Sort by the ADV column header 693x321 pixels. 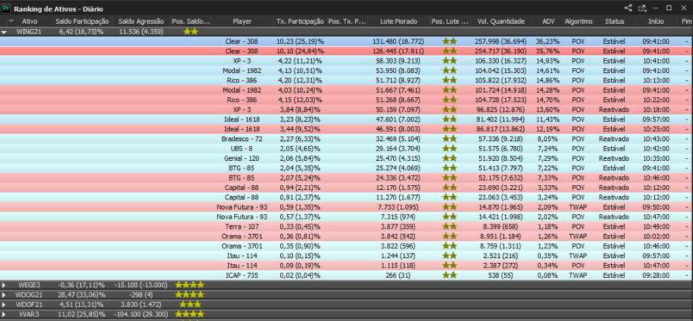pyautogui.click(x=547, y=21)
